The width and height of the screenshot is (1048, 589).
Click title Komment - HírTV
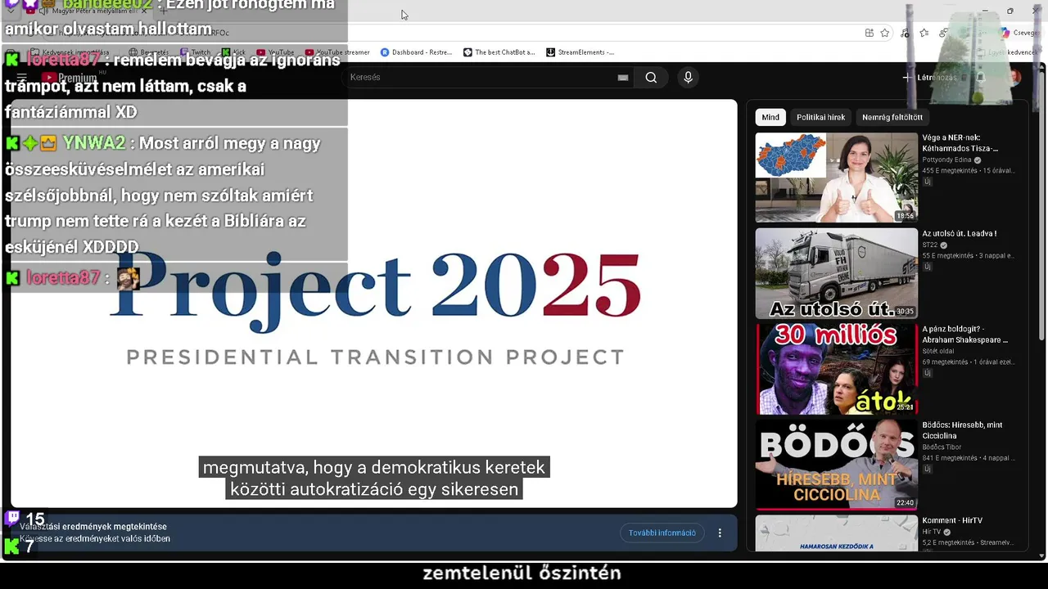pyautogui.click(x=952, y=520)
